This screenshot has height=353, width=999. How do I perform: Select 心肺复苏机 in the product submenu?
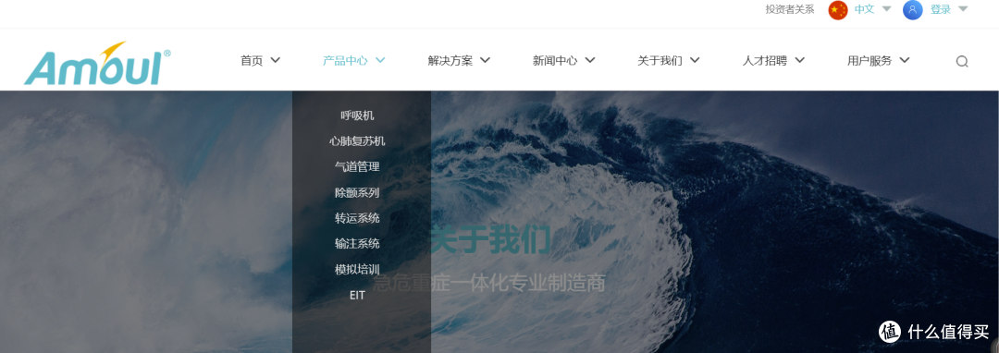click(x=357, y=141)
